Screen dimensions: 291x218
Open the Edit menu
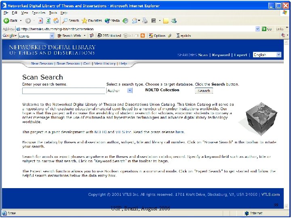click(15, 13)
